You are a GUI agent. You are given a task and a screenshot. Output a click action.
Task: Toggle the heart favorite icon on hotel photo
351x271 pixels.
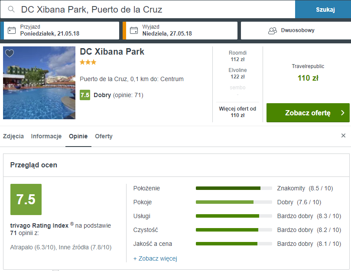point(10,53)
